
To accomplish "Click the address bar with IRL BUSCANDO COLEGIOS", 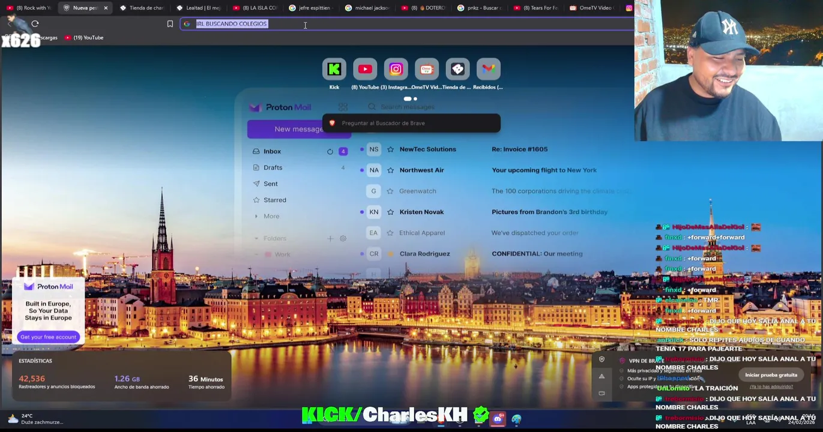I will click(x=408, y=24).
